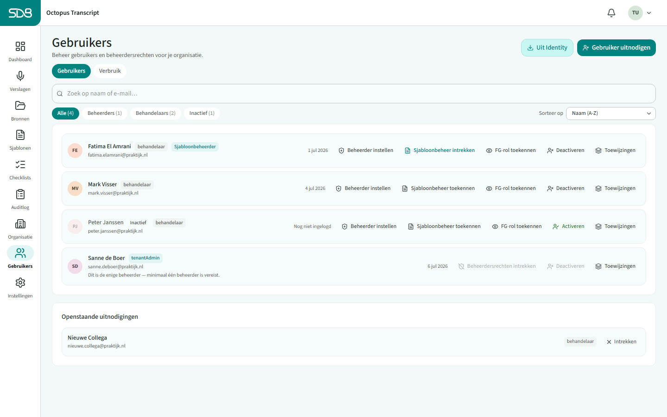Click fatima.elamrani@praktijk.nl email text
Image resolution: width=667 pixels, height=417 pixels.
tap(118, 155)
